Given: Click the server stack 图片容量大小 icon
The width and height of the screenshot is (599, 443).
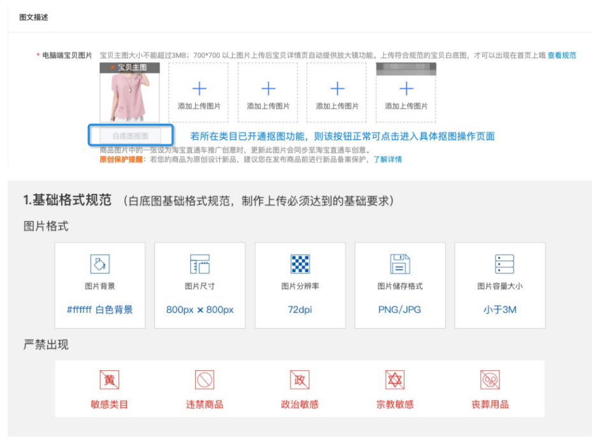Looking at the screenshot, I should [504, 264].
